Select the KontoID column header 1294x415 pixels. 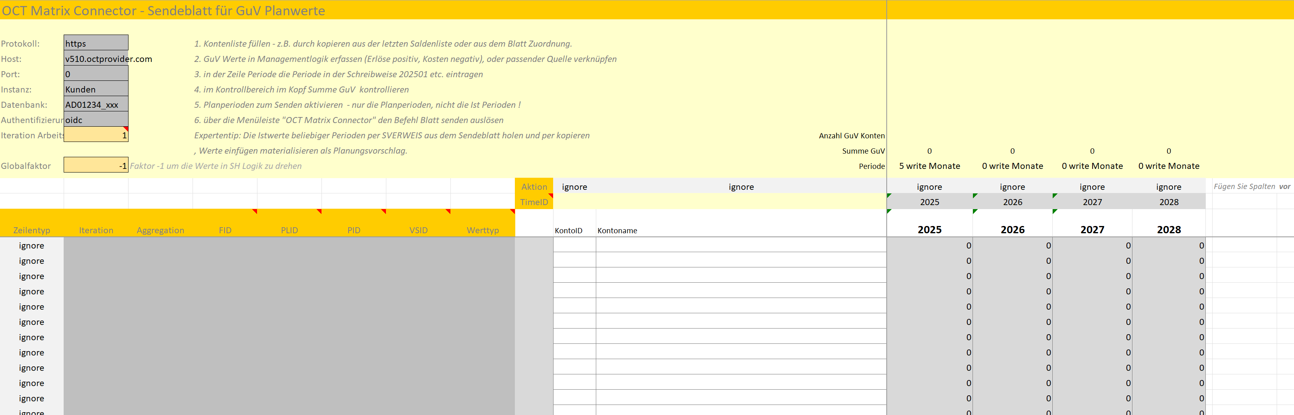(x=568, y=230)
